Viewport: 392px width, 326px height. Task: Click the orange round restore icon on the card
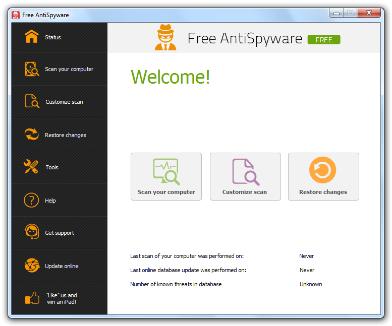click(x=322, y=170)
